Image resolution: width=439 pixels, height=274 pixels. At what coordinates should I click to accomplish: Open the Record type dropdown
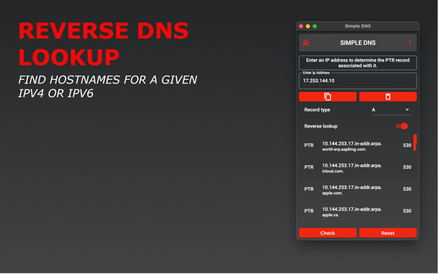pyautogui.click(x=391, y=110)
